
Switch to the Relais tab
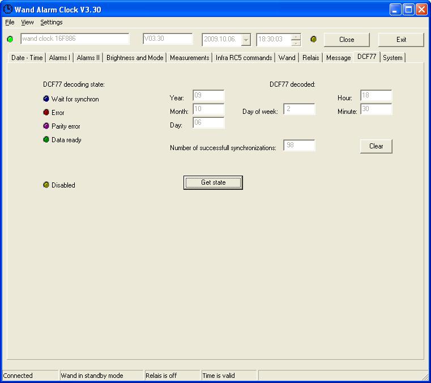(310, 58)
